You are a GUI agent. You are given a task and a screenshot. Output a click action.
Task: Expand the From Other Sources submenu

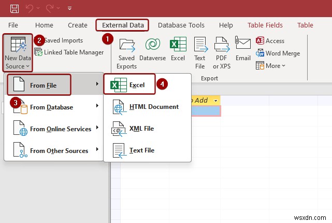click(x=53, y=150)
